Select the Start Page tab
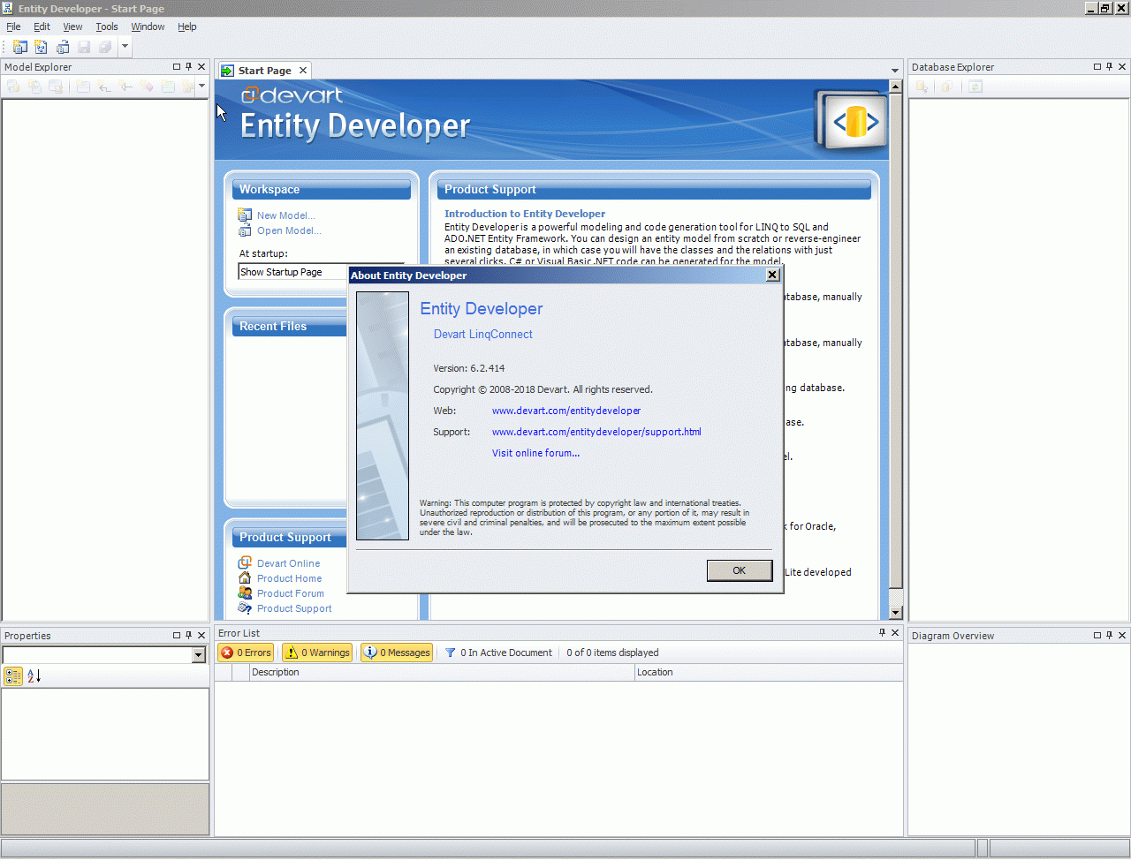 264,71
